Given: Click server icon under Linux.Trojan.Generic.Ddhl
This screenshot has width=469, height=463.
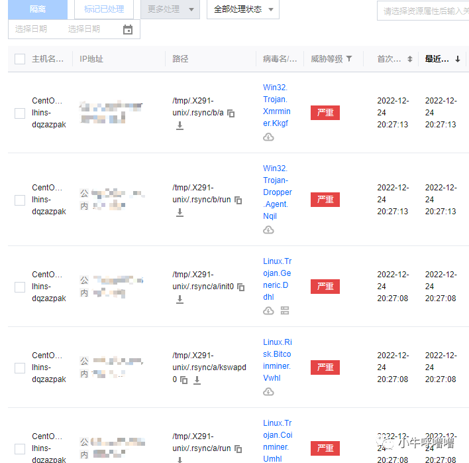Looking at the screenshot, I should pos(285,310).
